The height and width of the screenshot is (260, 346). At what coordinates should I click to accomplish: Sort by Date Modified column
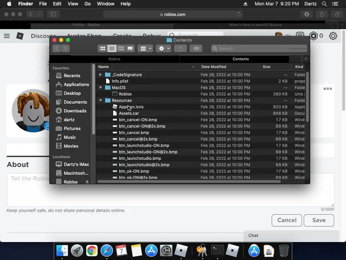pyautogui.click(x=228, y=67)
